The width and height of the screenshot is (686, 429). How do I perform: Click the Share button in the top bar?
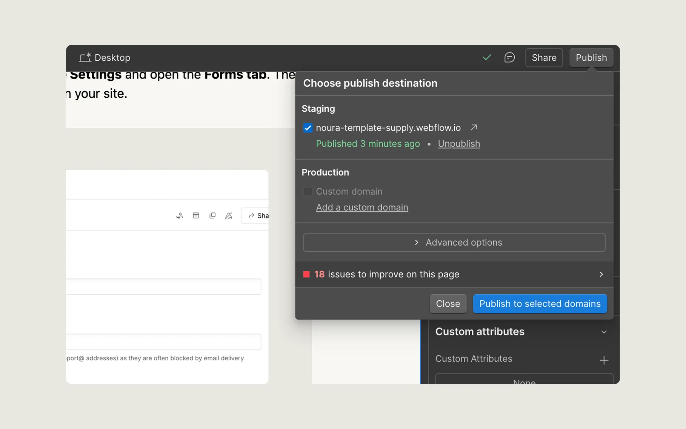544,57
